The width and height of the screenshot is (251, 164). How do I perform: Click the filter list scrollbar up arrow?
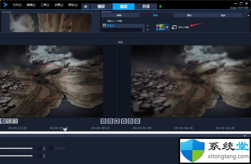(x=143, y=25)
